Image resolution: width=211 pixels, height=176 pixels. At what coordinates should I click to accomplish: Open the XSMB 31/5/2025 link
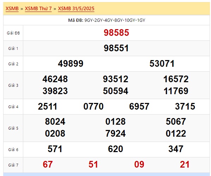(76, 8)
